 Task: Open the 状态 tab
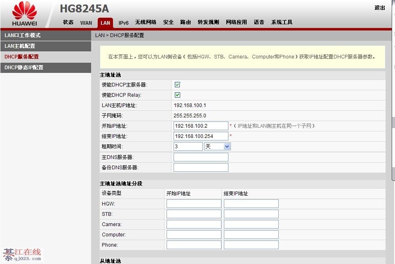[68, 22]
